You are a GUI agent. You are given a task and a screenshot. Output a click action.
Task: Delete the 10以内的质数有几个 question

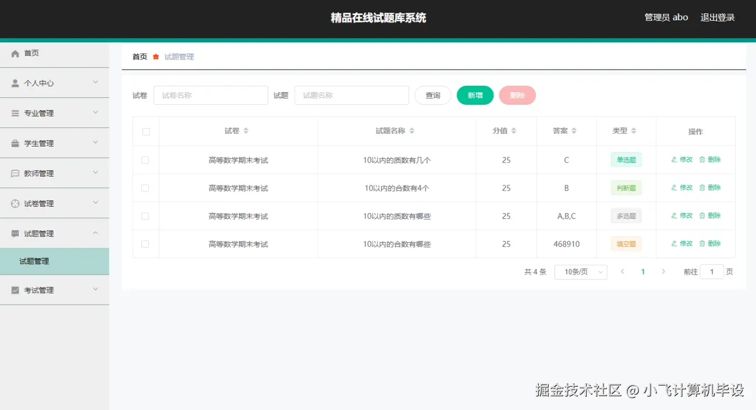tap(710, 159)
